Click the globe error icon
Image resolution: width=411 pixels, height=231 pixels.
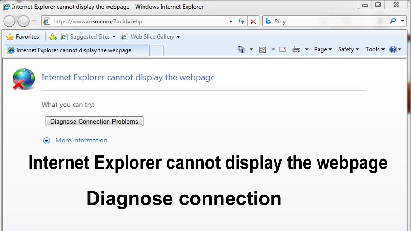24,79
